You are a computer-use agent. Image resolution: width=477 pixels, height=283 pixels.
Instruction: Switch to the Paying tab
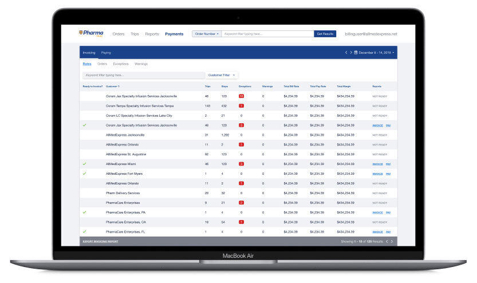pos(106,53)
